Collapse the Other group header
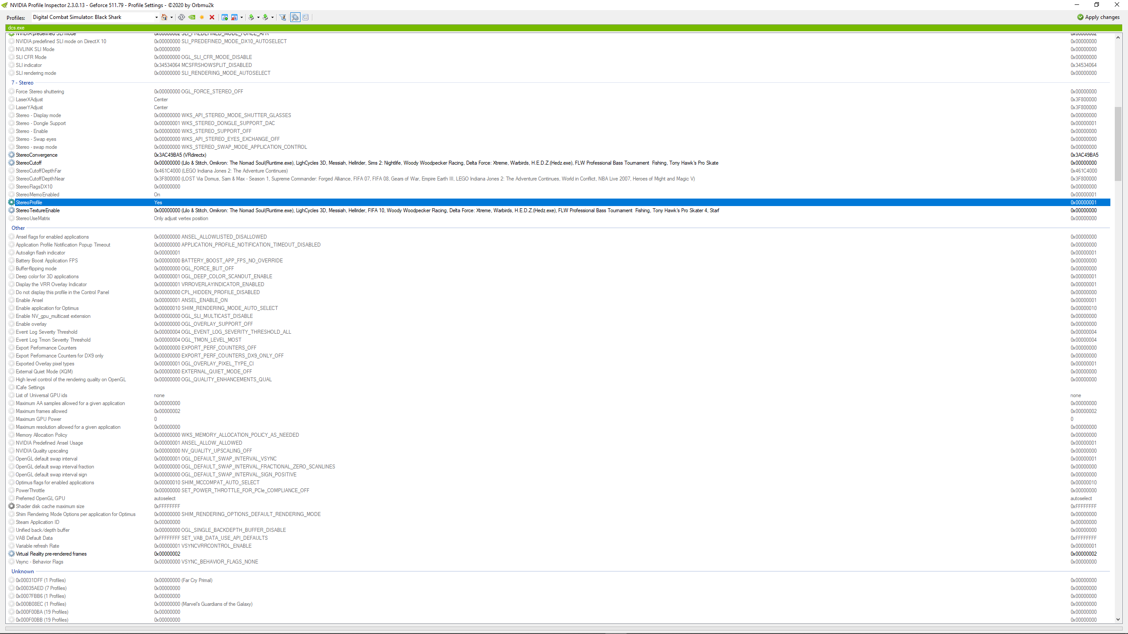The height and width of the screenshot is (634, 1128). [x=18, y=228]
